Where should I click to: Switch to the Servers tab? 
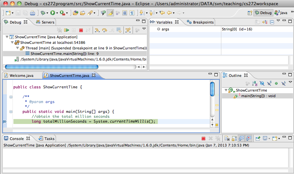(x=45, y=22)
